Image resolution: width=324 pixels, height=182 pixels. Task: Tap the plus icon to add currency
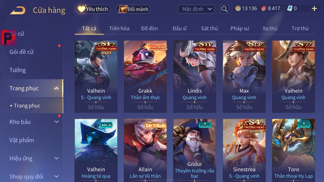click(314, 9)
